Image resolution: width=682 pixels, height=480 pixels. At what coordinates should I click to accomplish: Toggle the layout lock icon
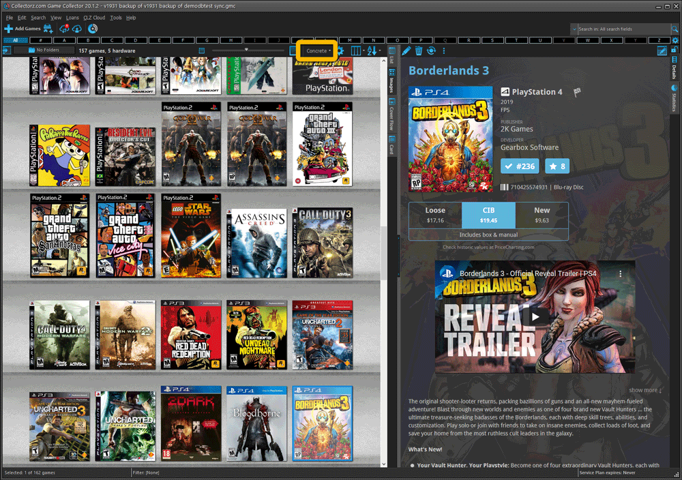[674, 50]
